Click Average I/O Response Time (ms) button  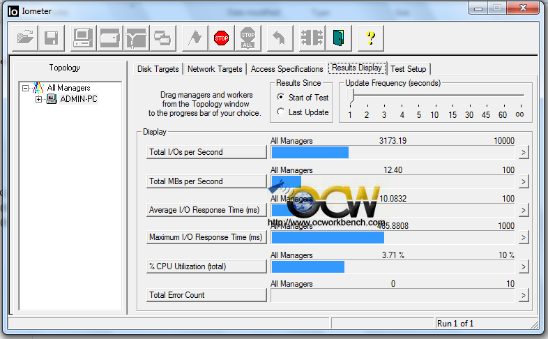click(x=206, y=210)
